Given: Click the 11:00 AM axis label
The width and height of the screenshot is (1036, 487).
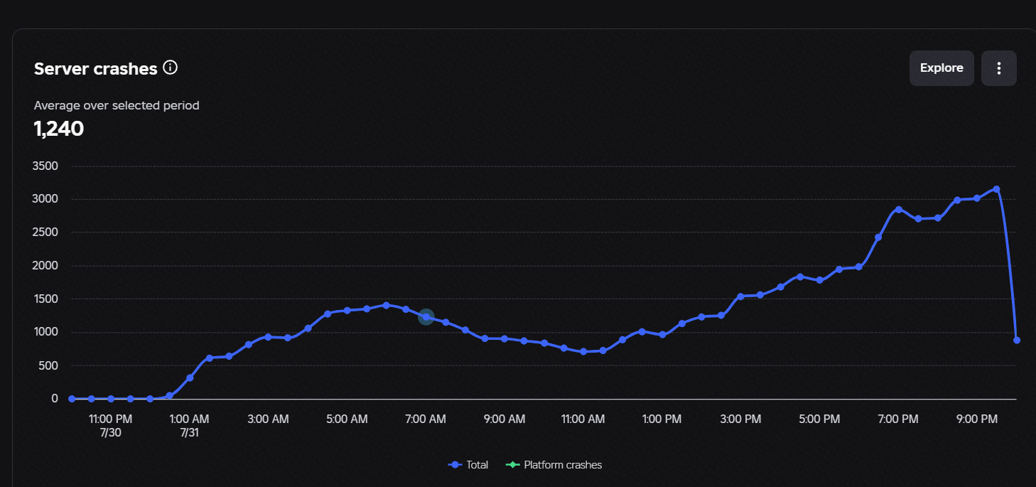Looking at the screenshot, I should pyautogui.click(x=583, y=419).
